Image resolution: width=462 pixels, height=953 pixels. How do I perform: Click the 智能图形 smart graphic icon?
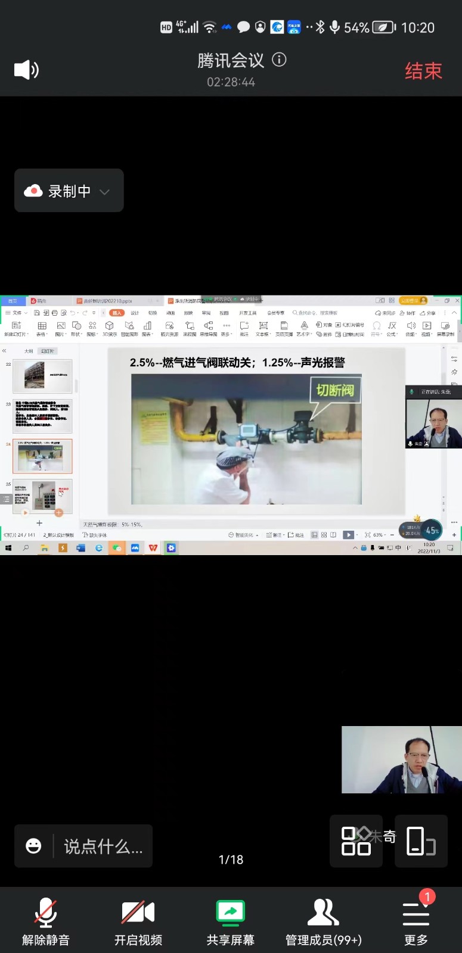click(129, 329)
